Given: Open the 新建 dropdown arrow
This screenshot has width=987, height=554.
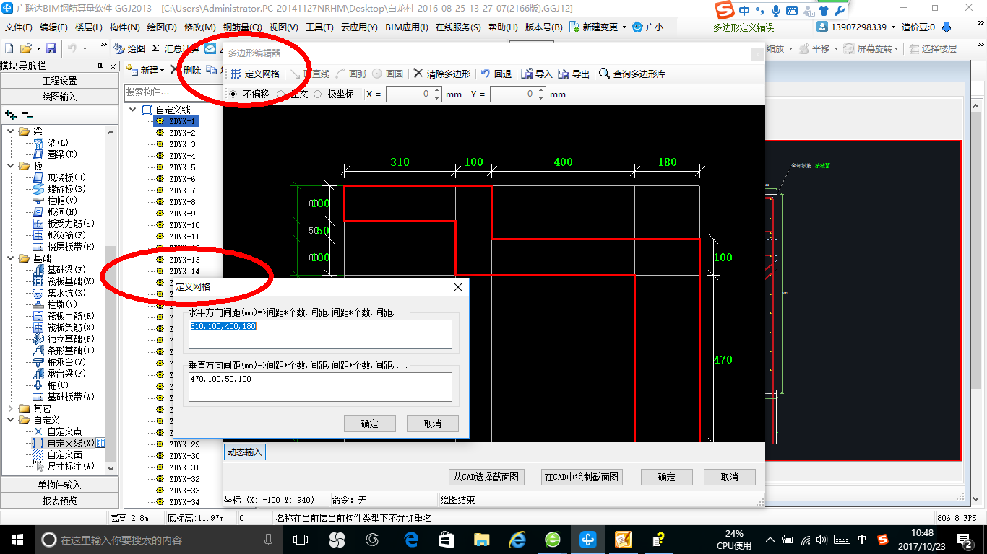Looking at the screenshot, I should (x=163, y=71).
